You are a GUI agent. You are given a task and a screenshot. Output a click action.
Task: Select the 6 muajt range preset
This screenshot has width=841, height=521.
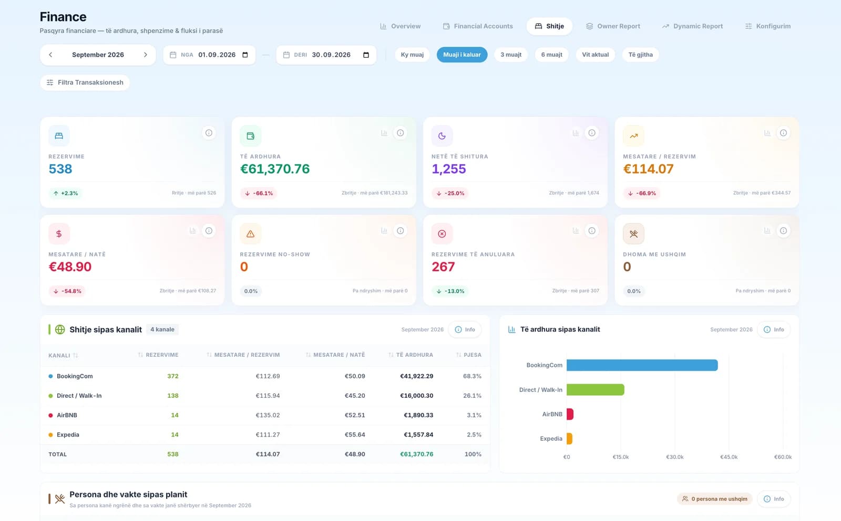(552, 55)
